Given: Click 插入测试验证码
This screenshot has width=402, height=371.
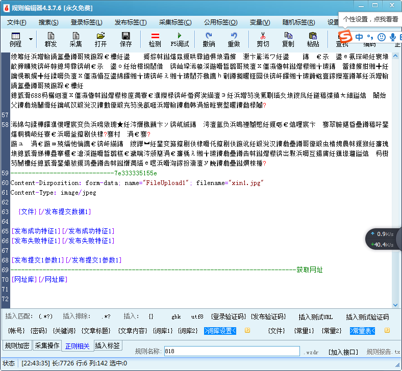Looking at the screenshot, I should pos(367,317).
